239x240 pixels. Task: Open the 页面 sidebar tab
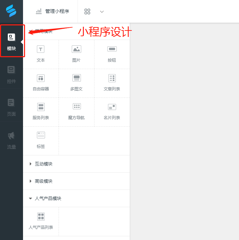(x=12, y=107)
